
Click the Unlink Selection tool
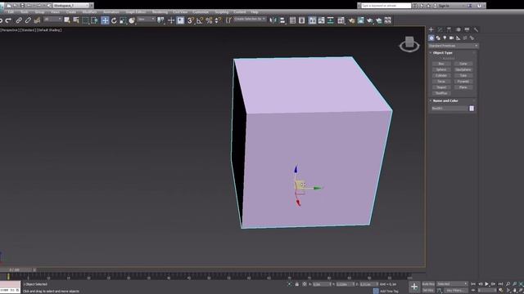[x=28, y=20]
